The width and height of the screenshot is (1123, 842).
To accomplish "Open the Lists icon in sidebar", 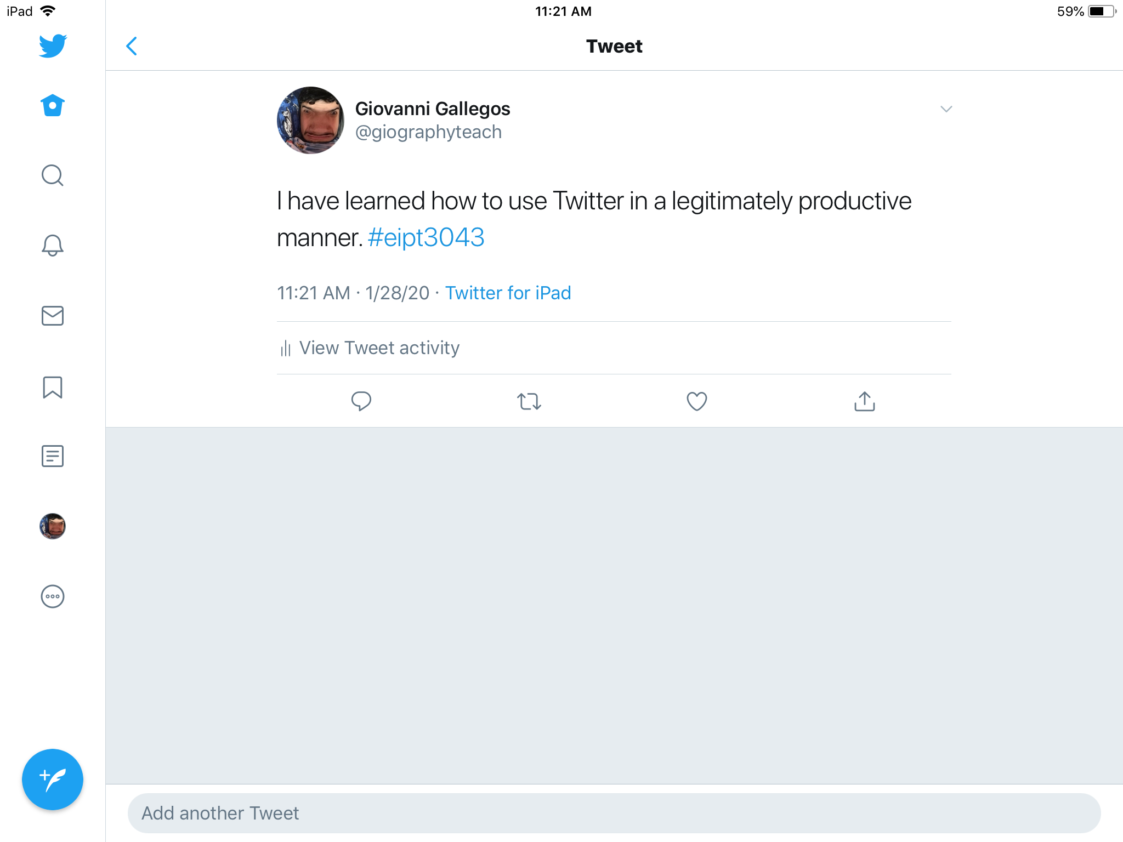I will (x=53, y=456).
